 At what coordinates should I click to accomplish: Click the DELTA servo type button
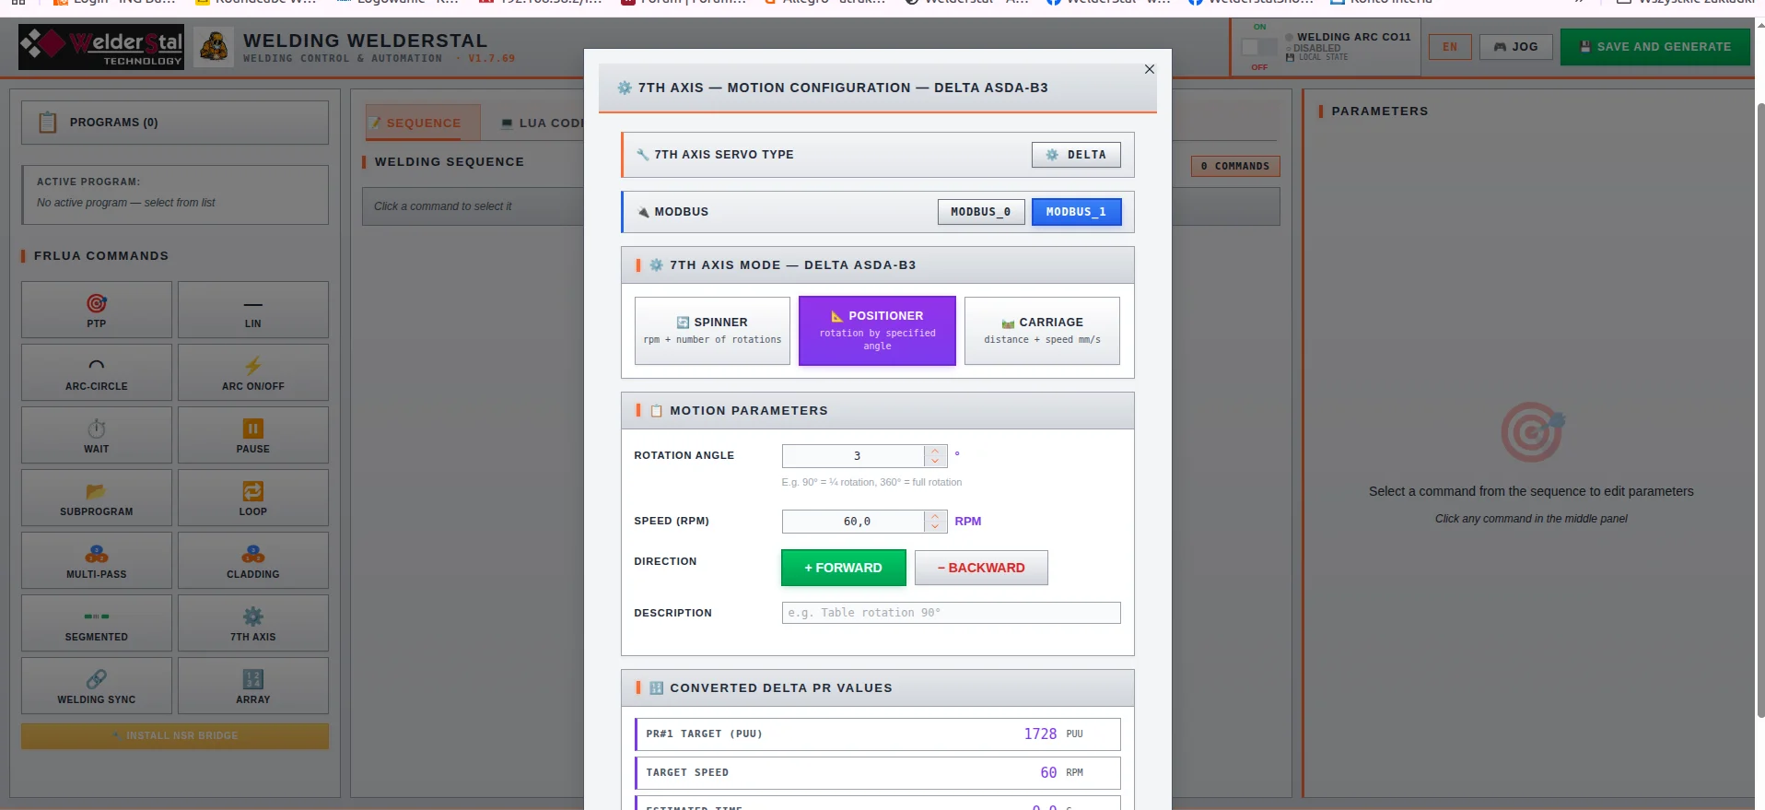[x=1076, y=155]
